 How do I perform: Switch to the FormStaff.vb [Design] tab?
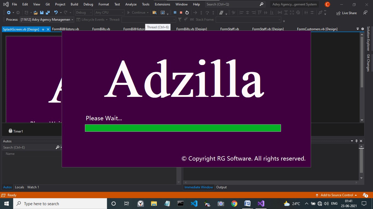[268, 29]
